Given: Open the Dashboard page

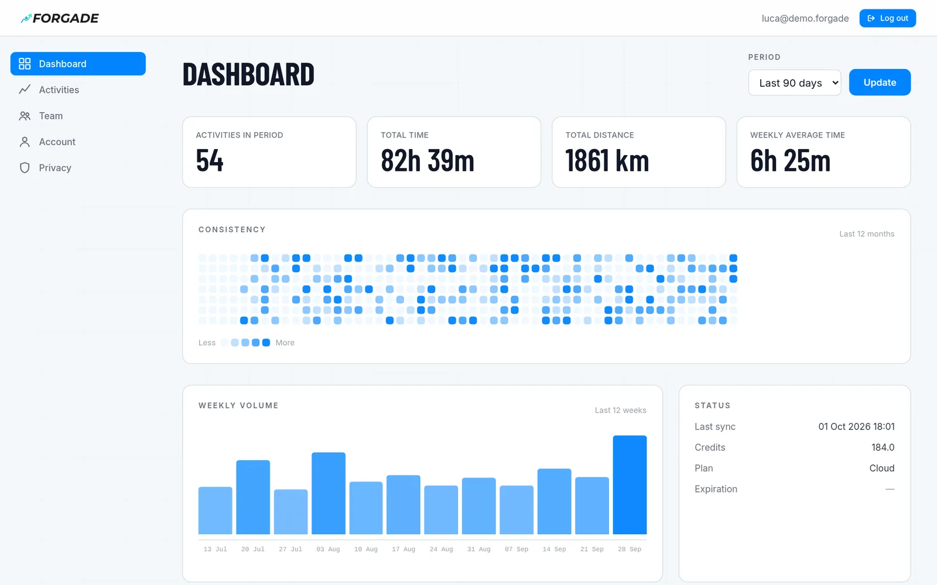Looking at the screenshot, I should (x=78, y=64).
